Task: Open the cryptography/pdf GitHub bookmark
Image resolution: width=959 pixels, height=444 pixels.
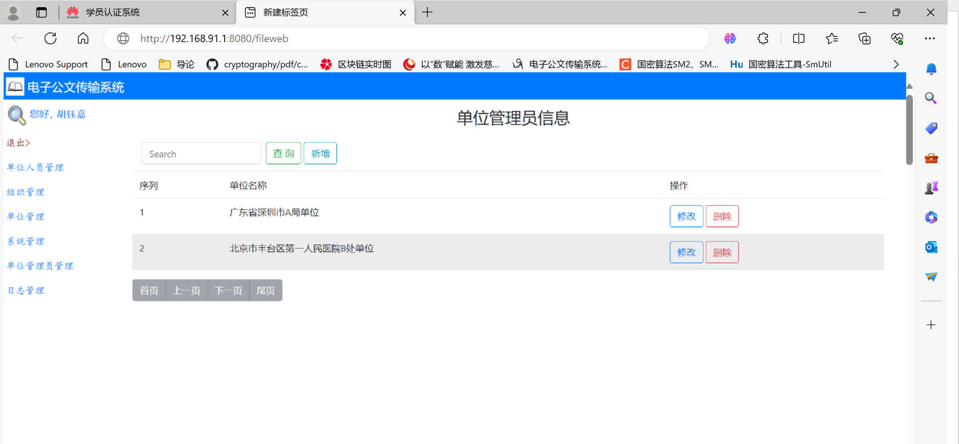Action: (257, 64)
